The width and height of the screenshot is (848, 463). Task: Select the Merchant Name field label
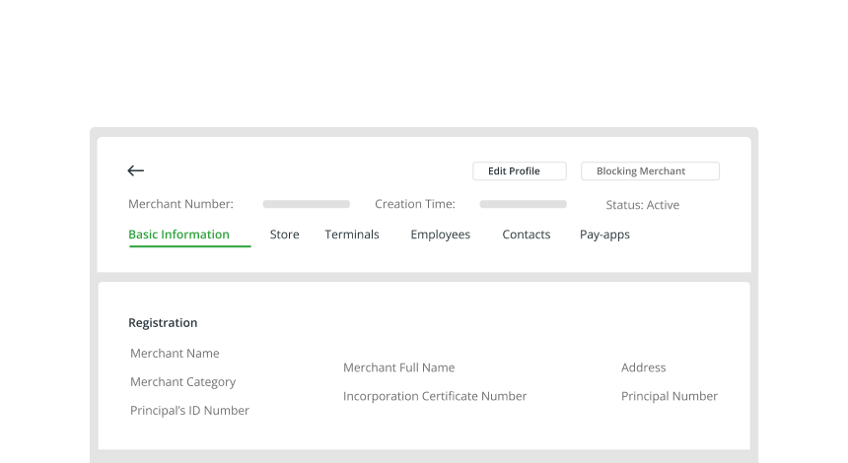coord(175,354)
